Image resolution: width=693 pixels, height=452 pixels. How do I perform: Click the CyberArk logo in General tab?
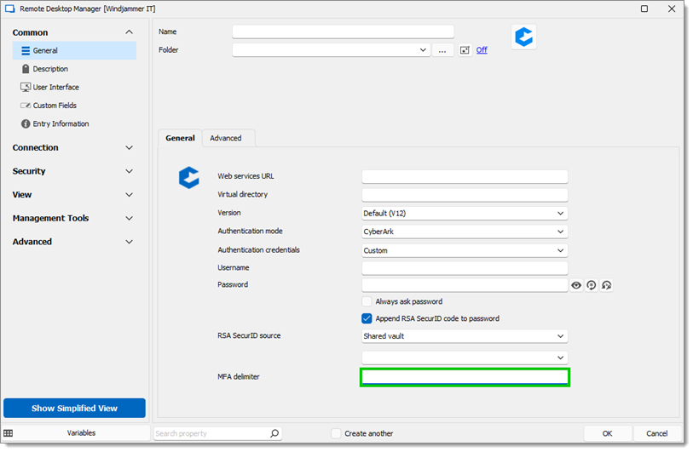click(188, 178)
